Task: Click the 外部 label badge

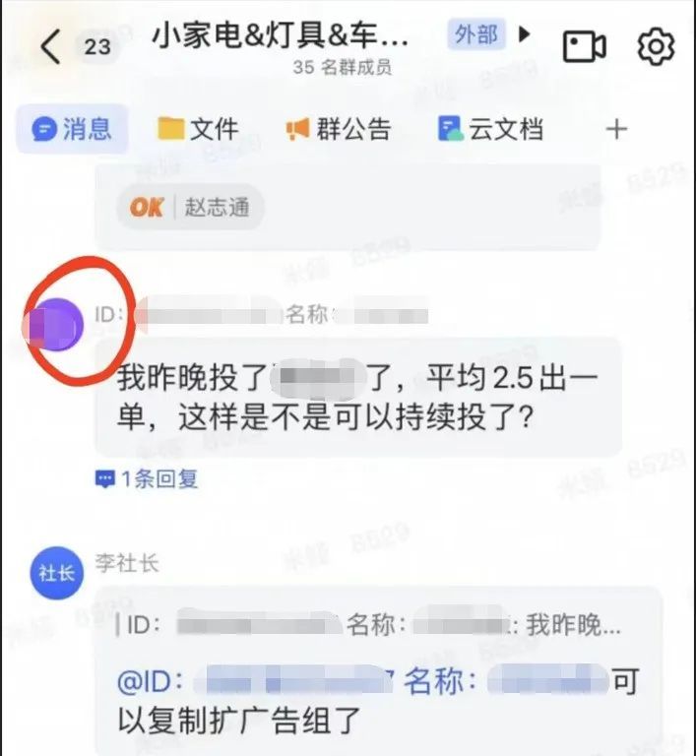Action: 476,34
